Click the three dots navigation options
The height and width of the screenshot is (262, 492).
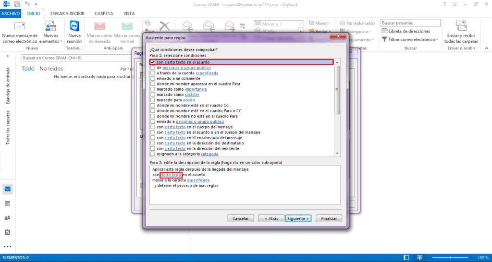pyautogui.click(x=8, y=247)
